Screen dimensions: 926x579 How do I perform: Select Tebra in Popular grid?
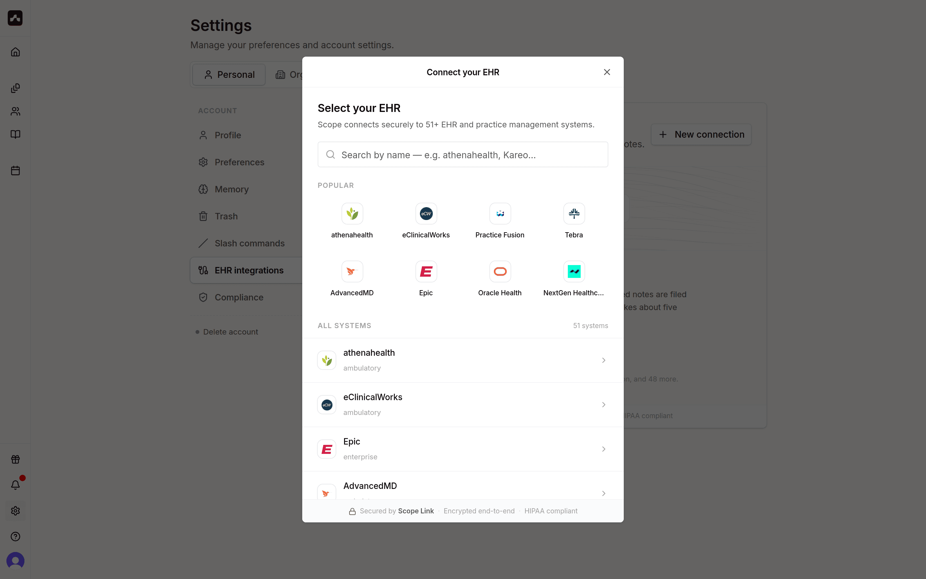[x=574, y=221]
